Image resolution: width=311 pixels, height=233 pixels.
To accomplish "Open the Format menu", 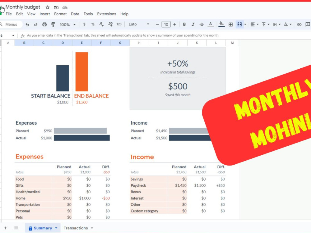I will [x=60, y=14].
